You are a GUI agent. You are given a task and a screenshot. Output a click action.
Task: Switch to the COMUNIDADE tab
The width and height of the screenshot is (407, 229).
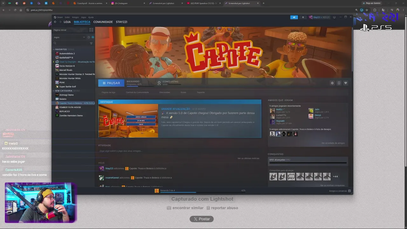(x=103, y=22)
